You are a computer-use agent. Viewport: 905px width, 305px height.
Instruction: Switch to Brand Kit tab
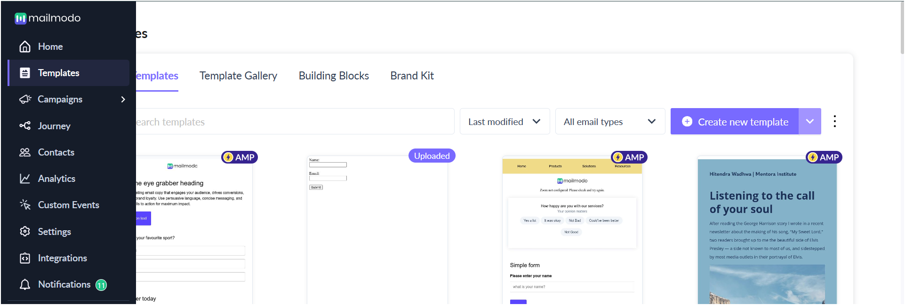(x=412, y=76)
